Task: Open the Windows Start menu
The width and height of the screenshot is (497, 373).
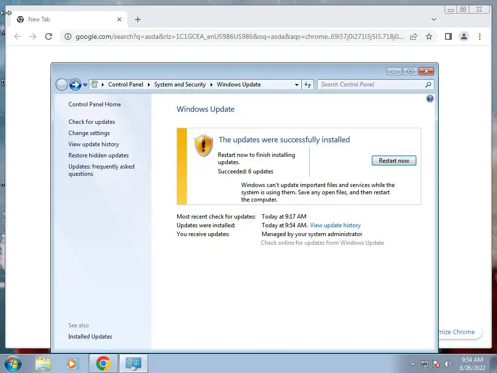Action: point(13,363)
